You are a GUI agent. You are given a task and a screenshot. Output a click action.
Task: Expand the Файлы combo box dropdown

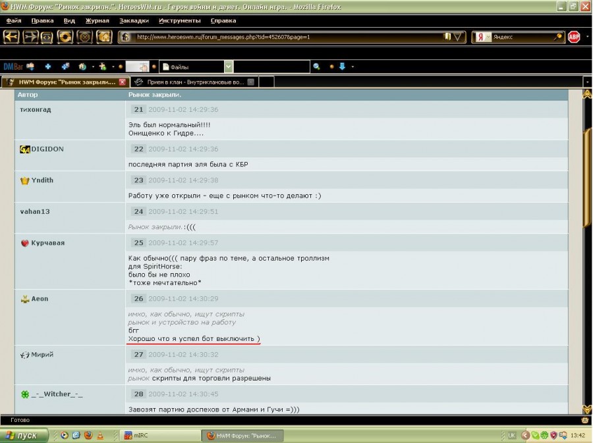pos(228,66)
